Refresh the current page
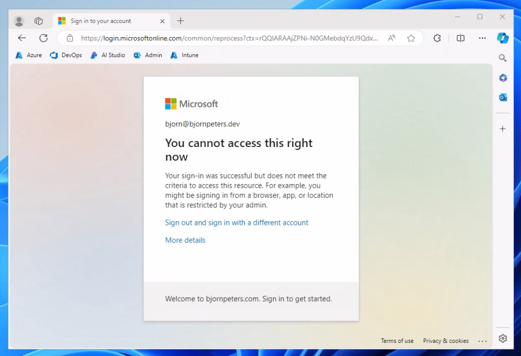 point(43,38)
